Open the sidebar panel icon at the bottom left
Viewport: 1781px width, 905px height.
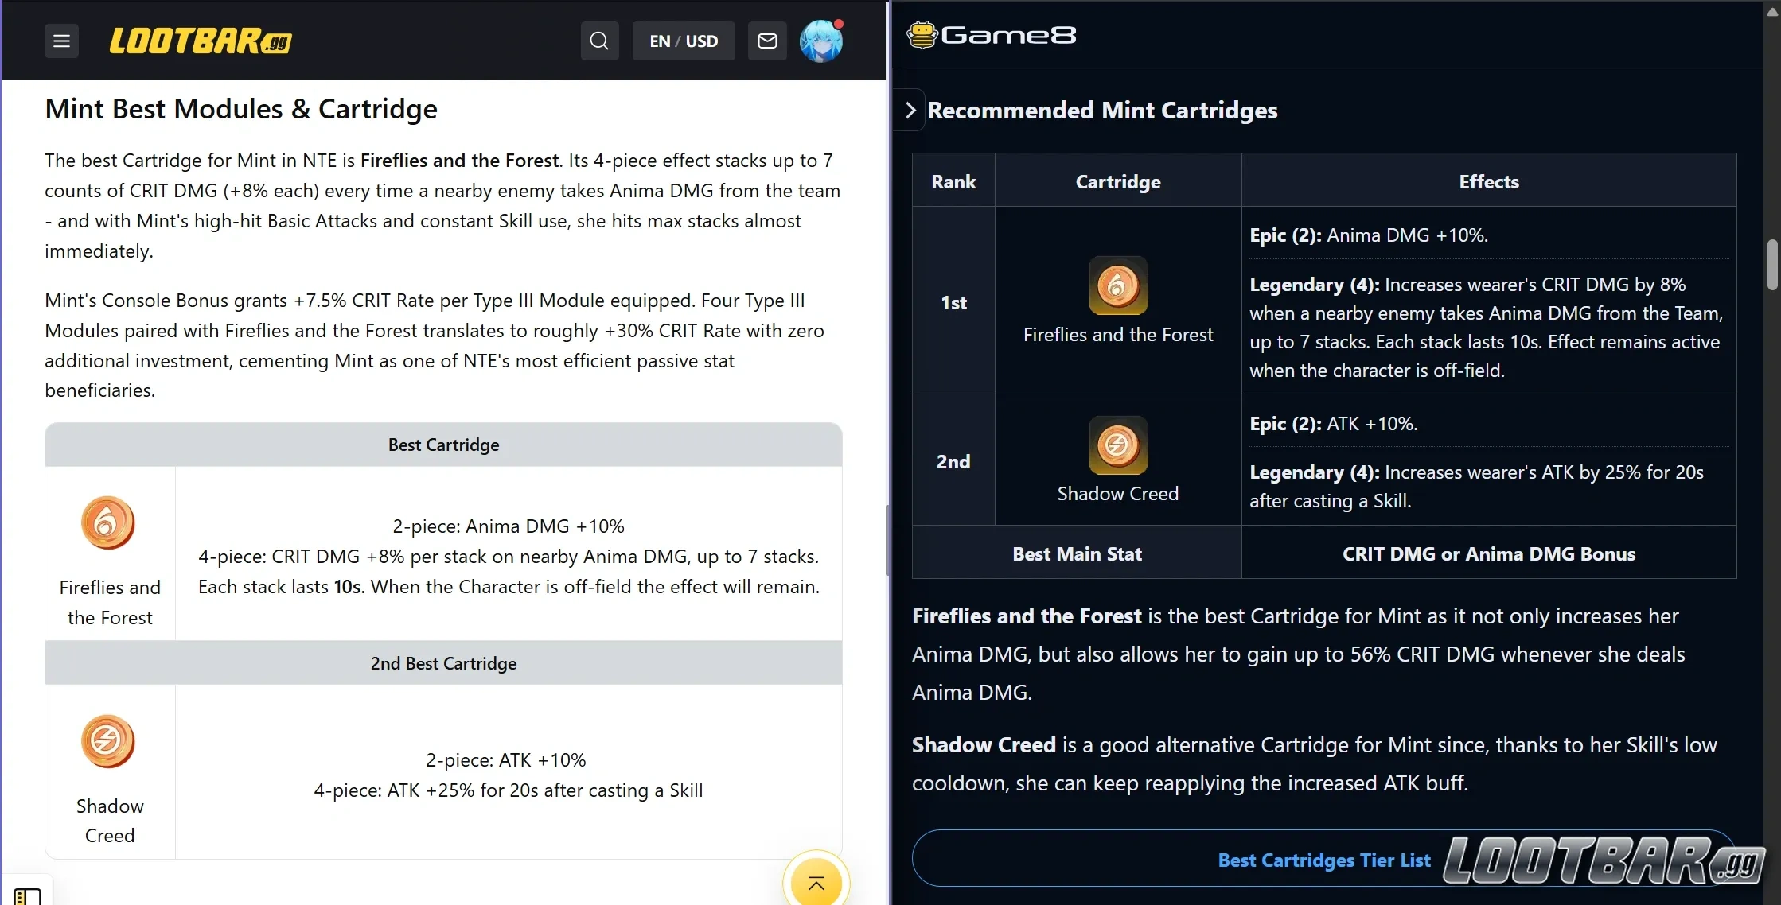point(27,895)
